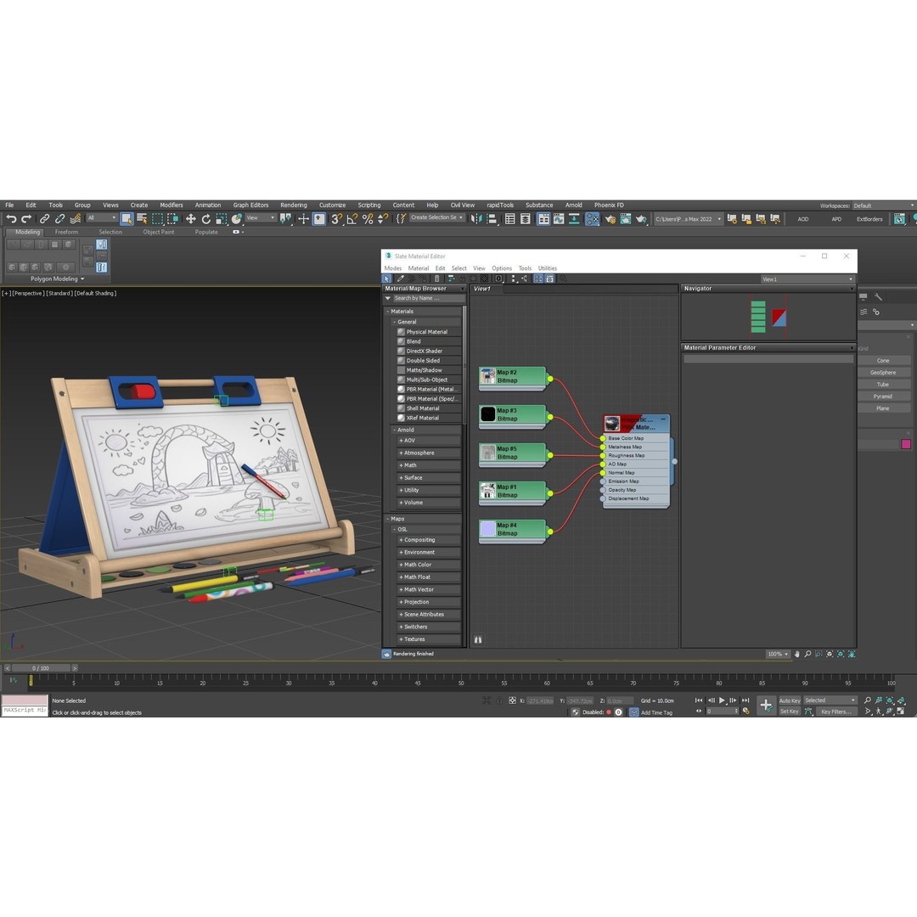The height and width of the screenshot is (917, 917).
Task: Click the Render Production teapot icon
Action: pyautogui.click(x=641, y=219)
